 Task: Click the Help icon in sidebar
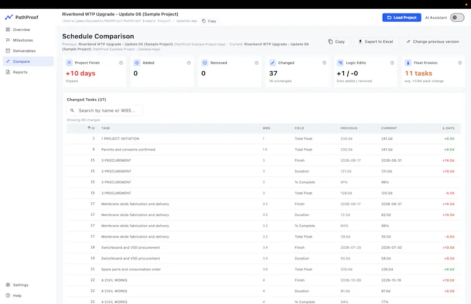click(8, 295)
